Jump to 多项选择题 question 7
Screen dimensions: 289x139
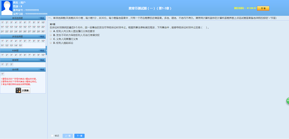click(x=30, y=41)
